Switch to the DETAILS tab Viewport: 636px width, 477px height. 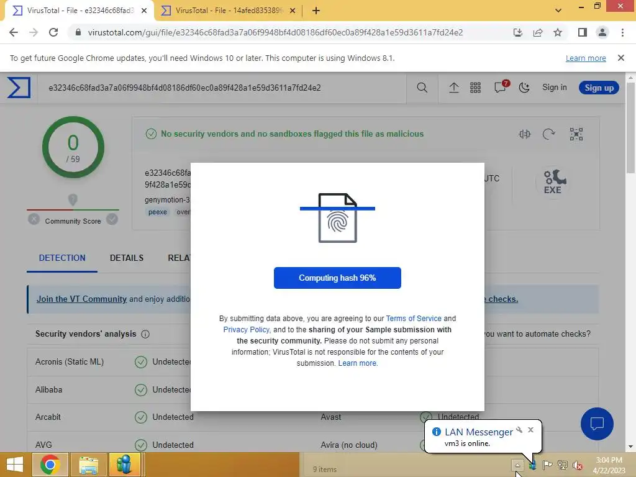[127, 258]
